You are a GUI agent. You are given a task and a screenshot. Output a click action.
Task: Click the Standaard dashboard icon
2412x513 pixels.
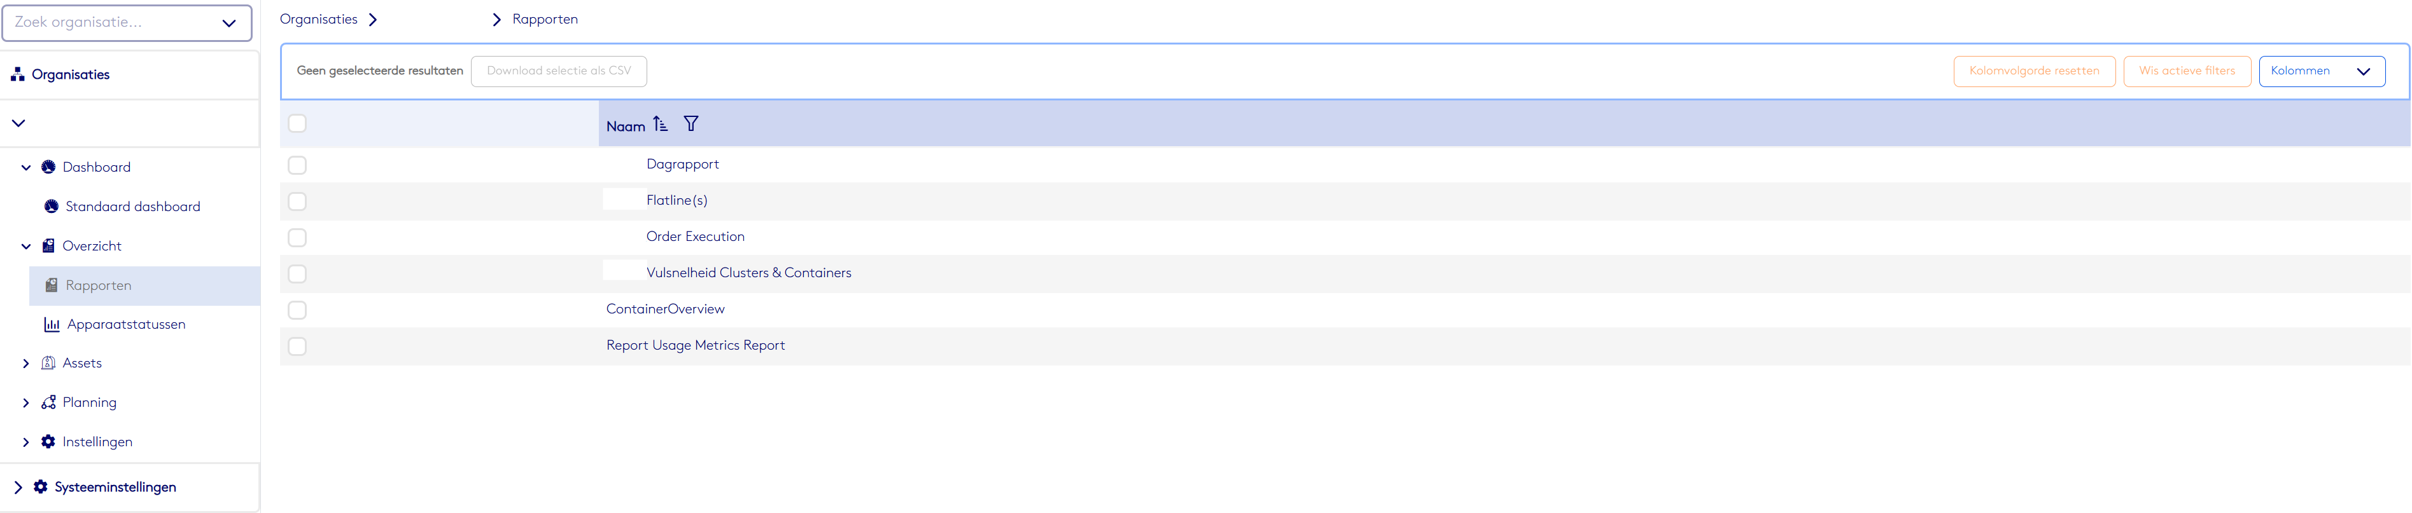[x=52, y=207]
